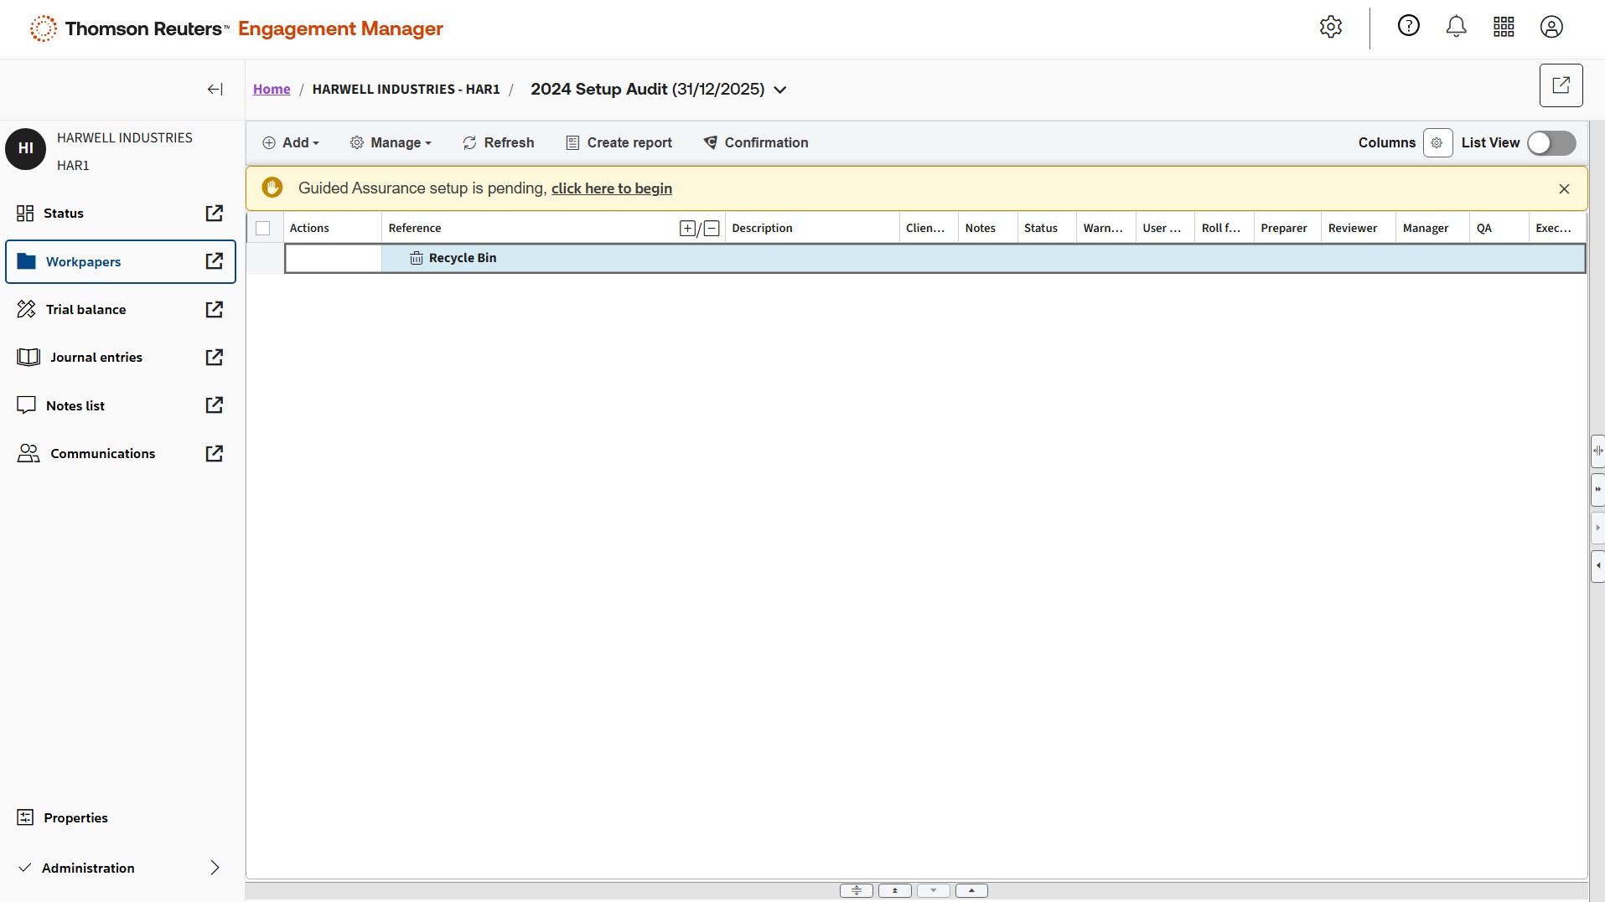The height and width of the screenshot is (902, 1605).
Task: Open the settings gear in the header
Action: point(1330,27)
